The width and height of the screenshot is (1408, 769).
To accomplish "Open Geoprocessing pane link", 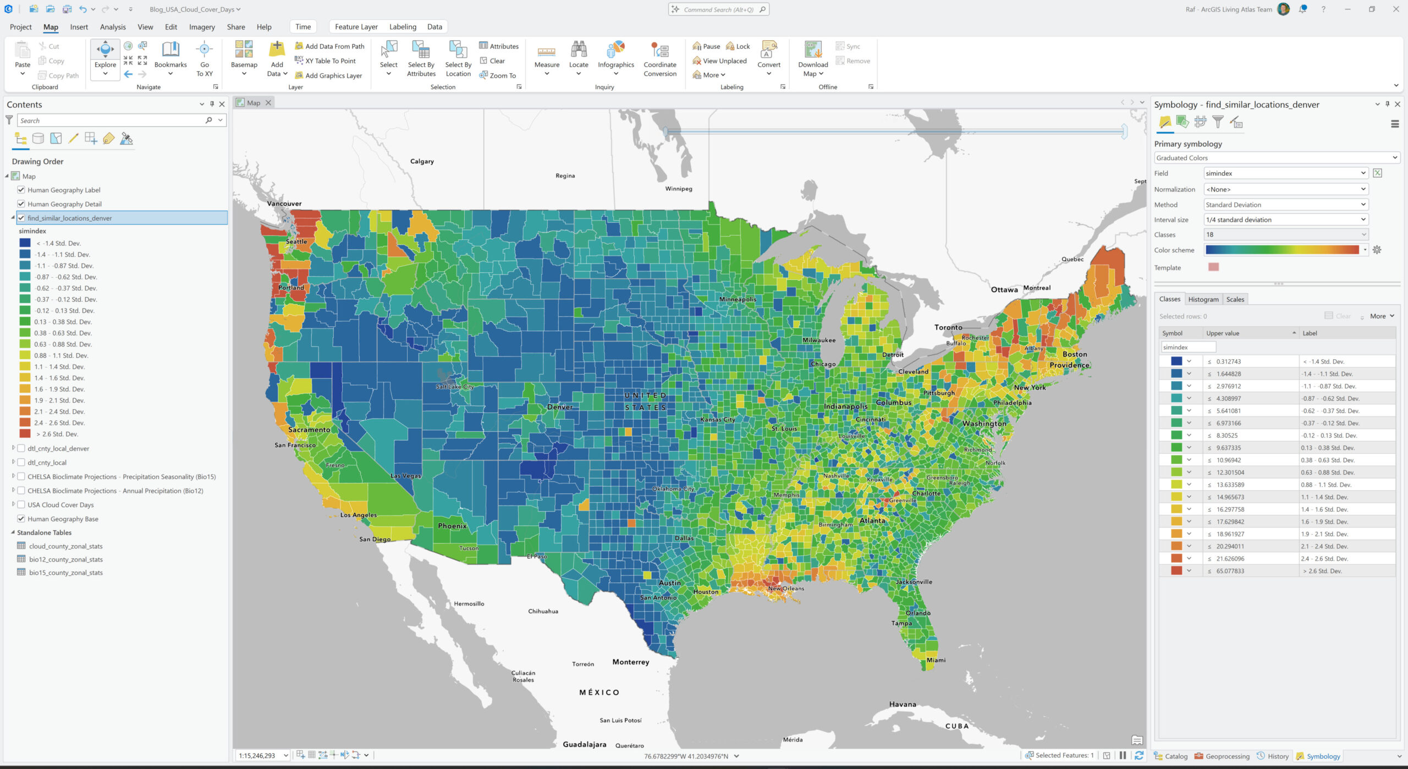I will [x=1222, y=756].
